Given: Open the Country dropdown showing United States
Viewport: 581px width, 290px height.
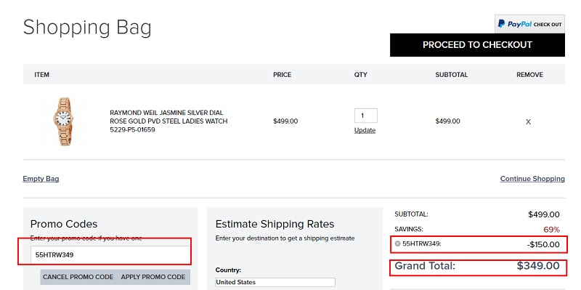Looking at the screenshot, I should [x=275, y=282].
